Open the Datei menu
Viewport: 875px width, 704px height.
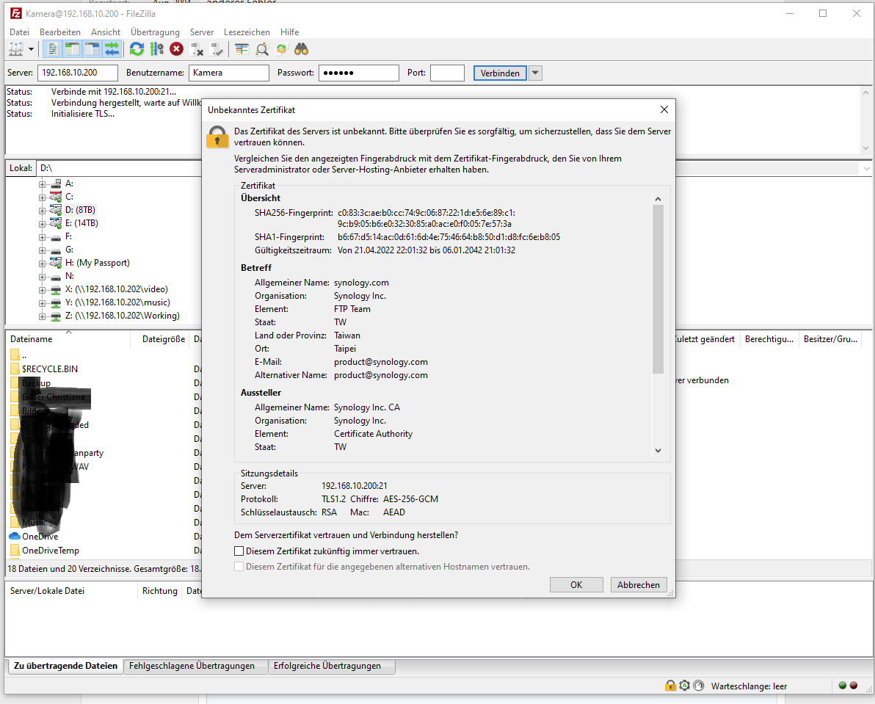[20, 32]
